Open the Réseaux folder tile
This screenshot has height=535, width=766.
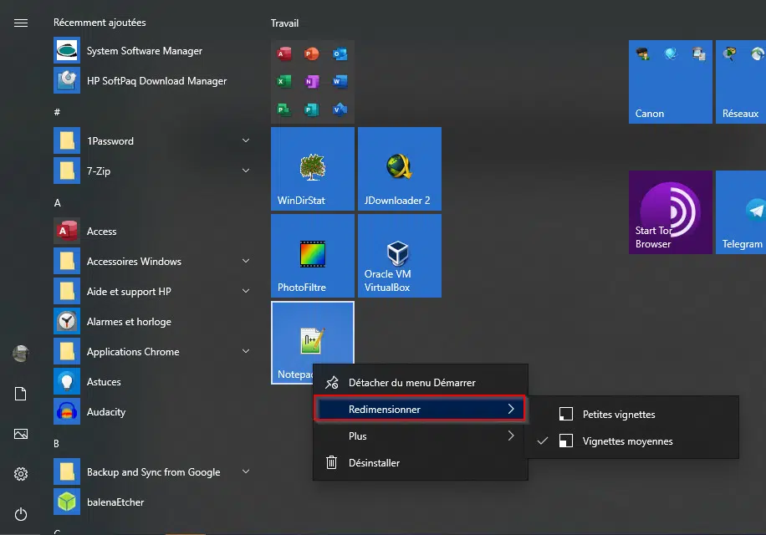[x=741, y=82]
